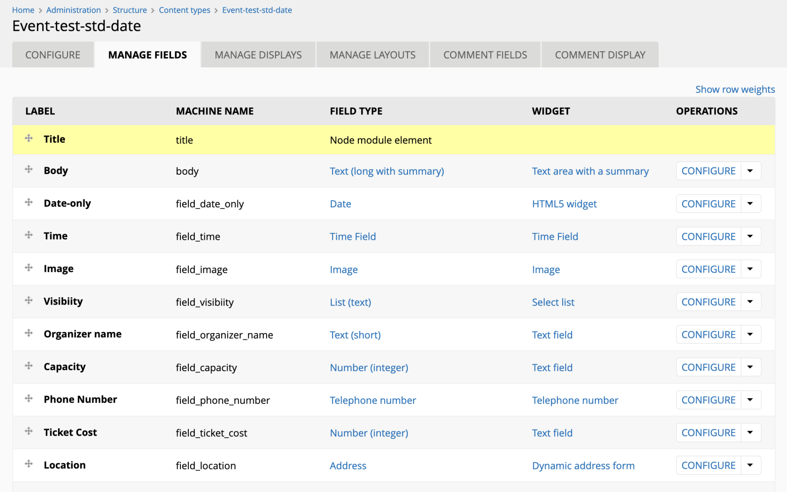Click the Node module element text

[381, 140]
